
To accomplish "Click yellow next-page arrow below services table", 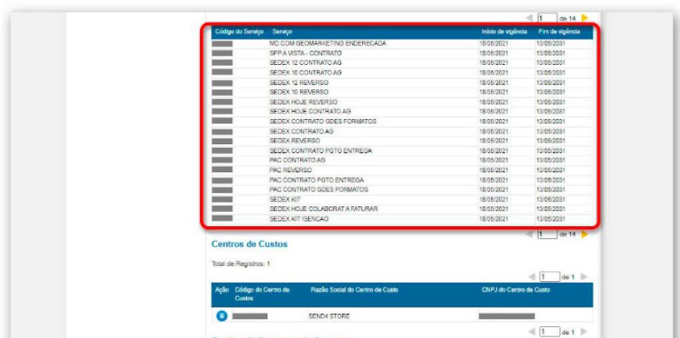I will (x=585, y=234).
